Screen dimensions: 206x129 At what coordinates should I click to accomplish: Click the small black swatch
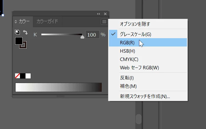23,76
